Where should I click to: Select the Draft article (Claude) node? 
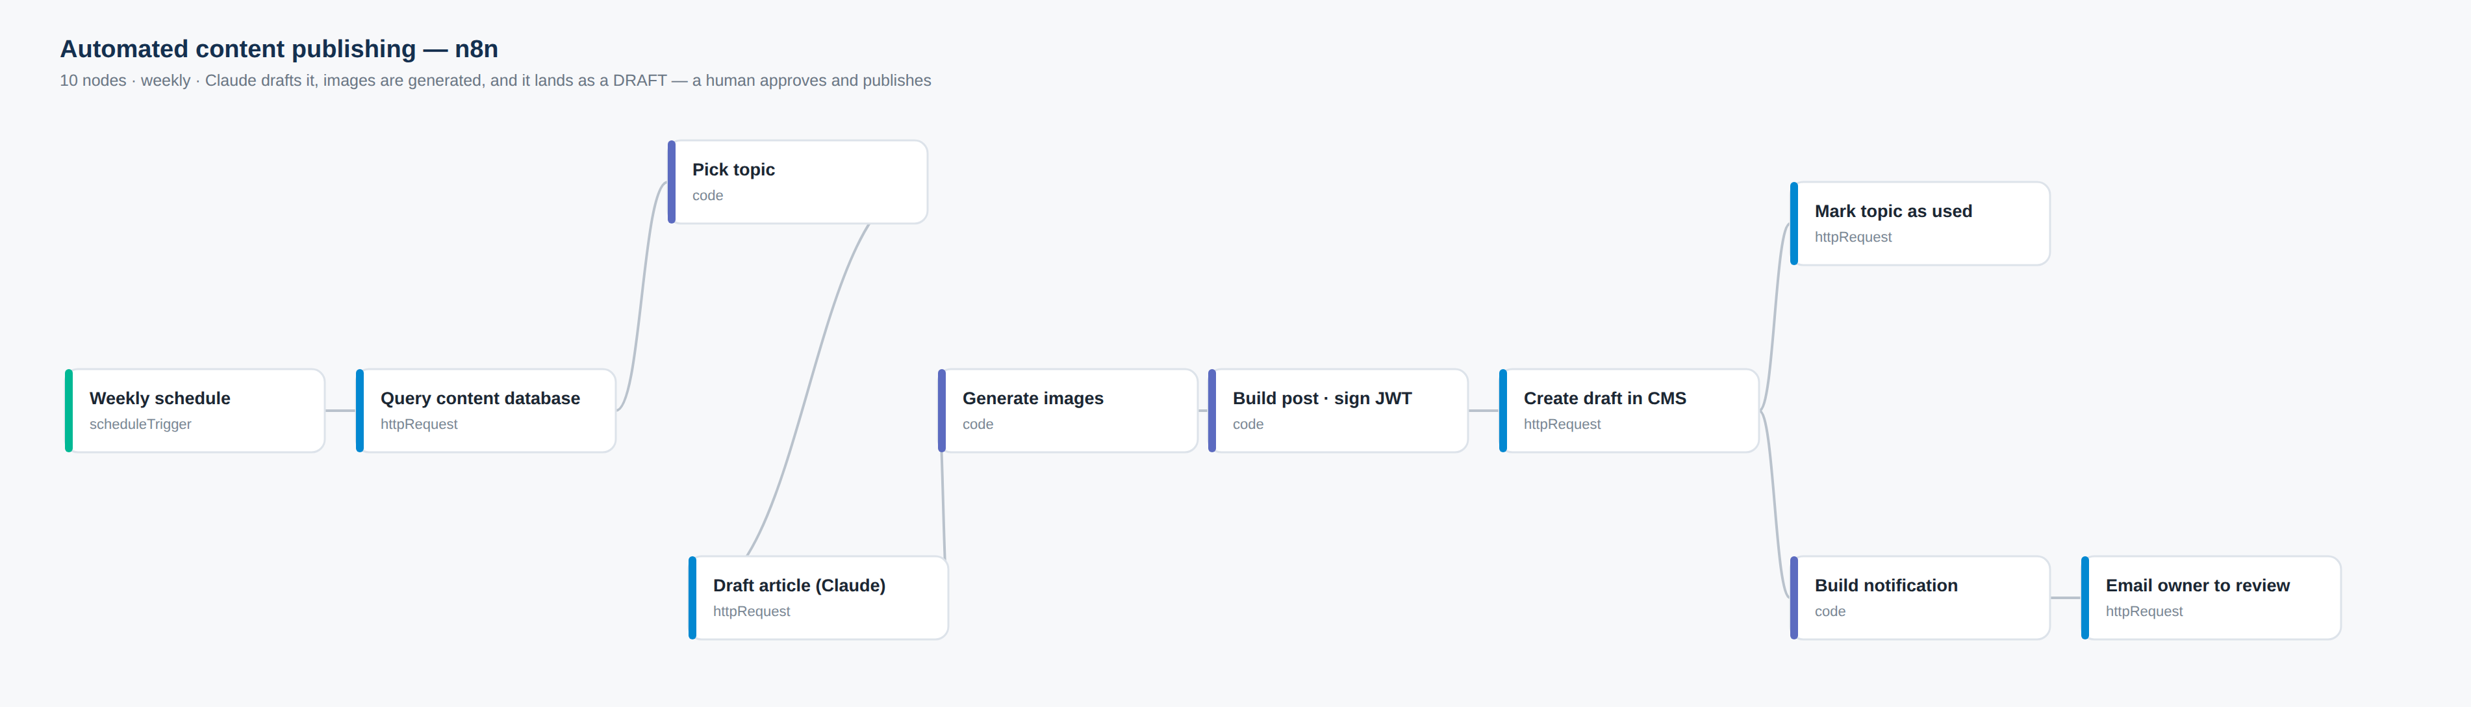click(818, 598)
